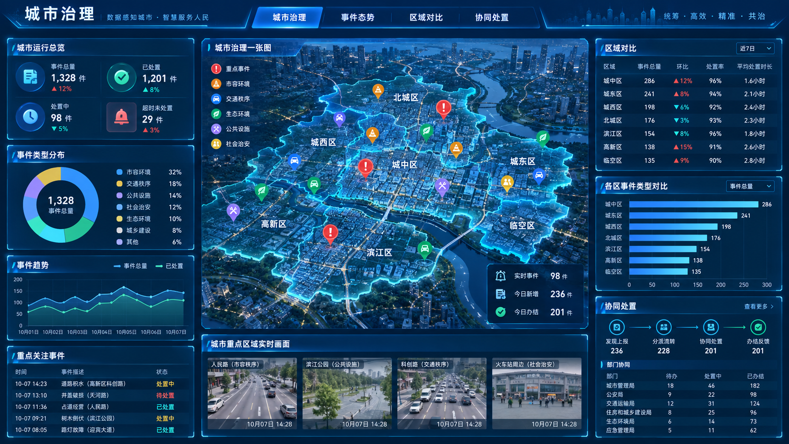The width and height of the screenshot is (789, 444).
Task: Toggle 生态环境 map legend filter
Action: 230,114
